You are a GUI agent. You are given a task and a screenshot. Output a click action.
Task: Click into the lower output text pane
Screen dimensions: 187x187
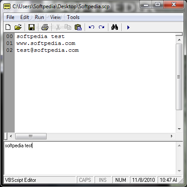pyautogui.click(x=90, y=158)
